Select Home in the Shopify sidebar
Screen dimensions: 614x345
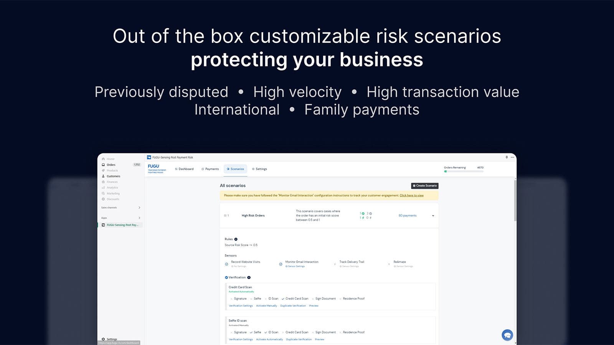coord(110,158)
